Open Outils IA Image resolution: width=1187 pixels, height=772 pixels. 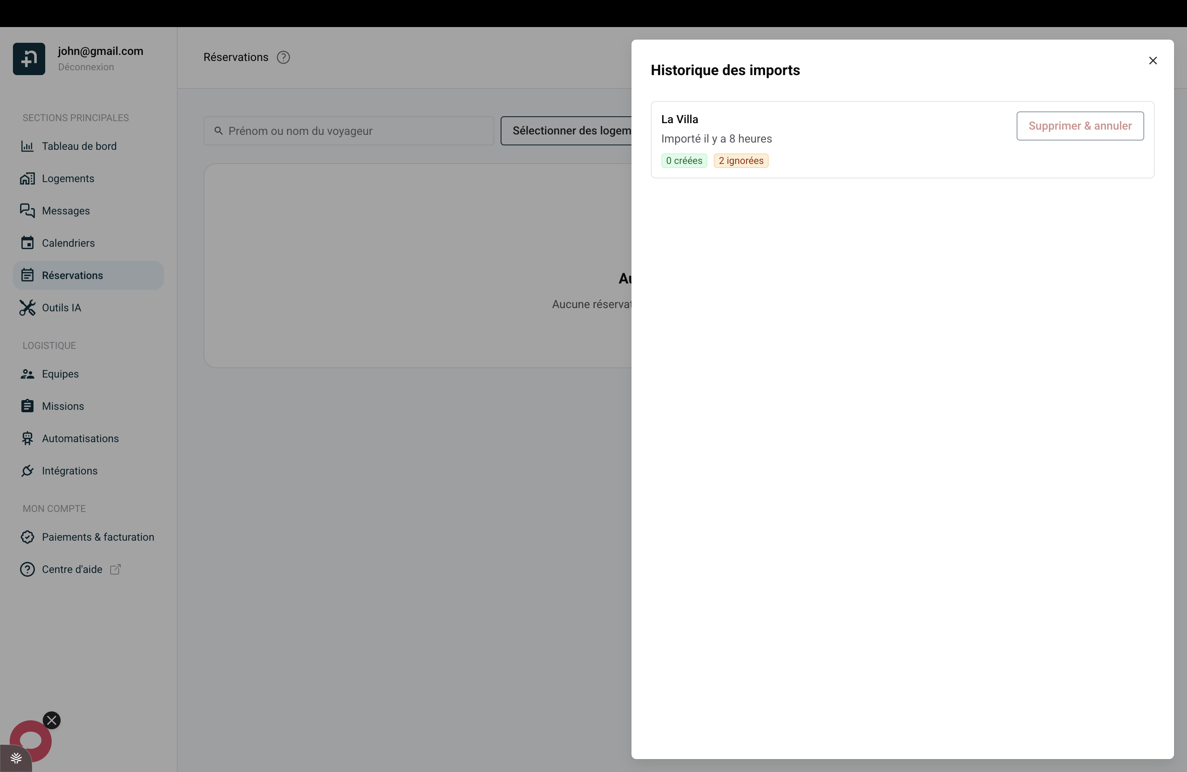click(x=88, y=308)
